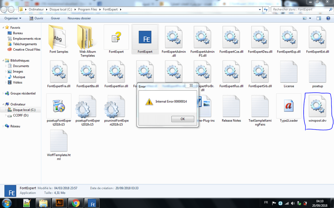Viewport: 334px width, 208px height.
Task: Select the Web Album Templates folder
Action: [88, 41]
